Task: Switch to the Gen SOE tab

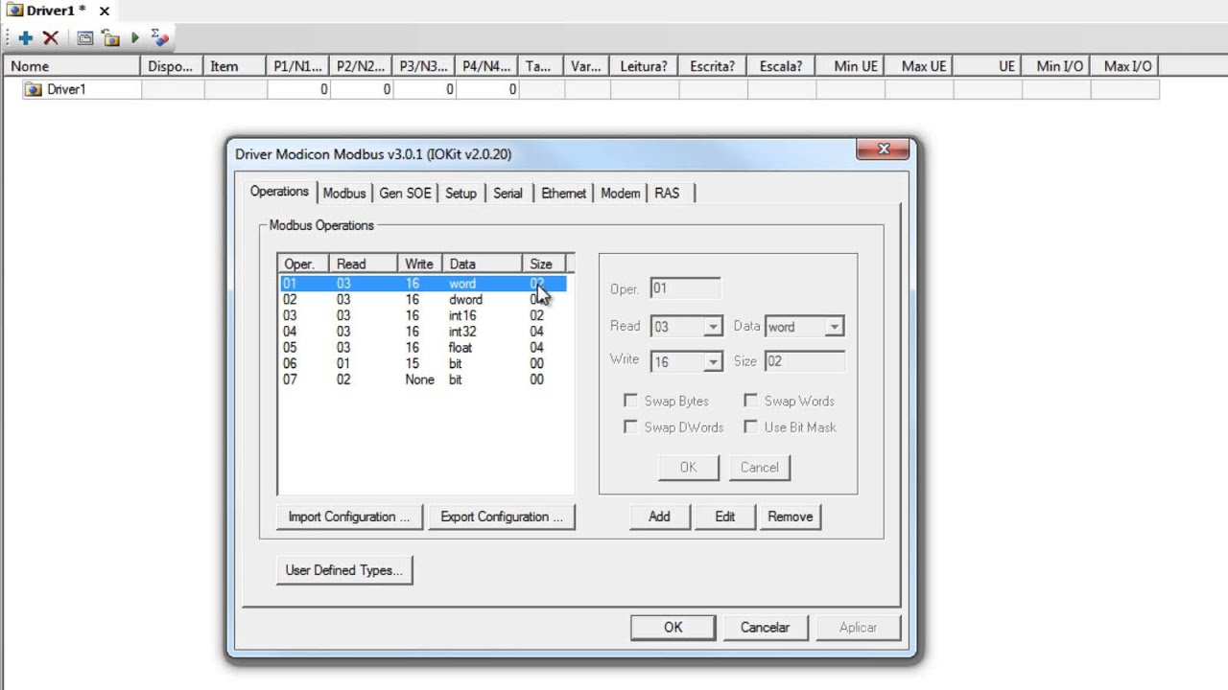Action: 406,194
